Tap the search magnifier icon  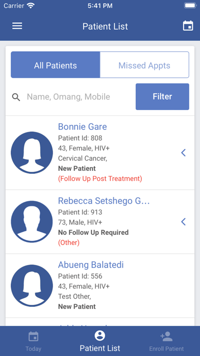tap(16, 97)
